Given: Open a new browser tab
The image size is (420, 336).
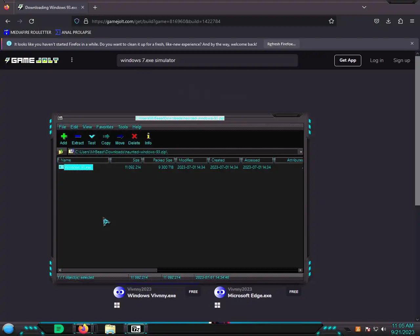Looking at the screenshot, I should (x=95, y=7).
